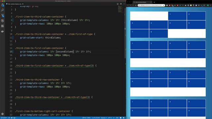Viewport: 212px width, 119px height.
Task: Click .first-item-to-bottom-right-cell-container selector on line 32
Action: click(x=42, y=111)
